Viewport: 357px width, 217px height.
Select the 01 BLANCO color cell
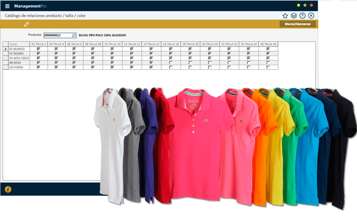(x=19, y=49)
